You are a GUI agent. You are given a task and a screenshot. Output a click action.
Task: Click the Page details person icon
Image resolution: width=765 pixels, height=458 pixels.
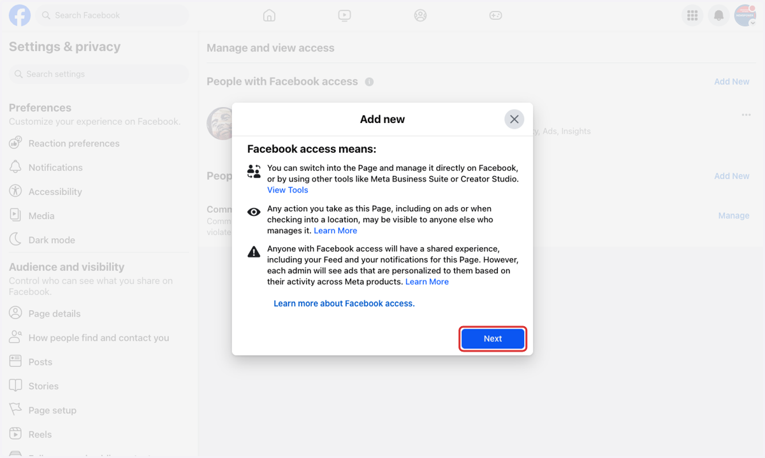(15, 313)
